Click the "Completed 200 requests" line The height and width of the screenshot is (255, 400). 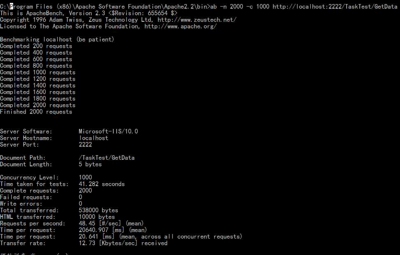click(x=36, y=46)
